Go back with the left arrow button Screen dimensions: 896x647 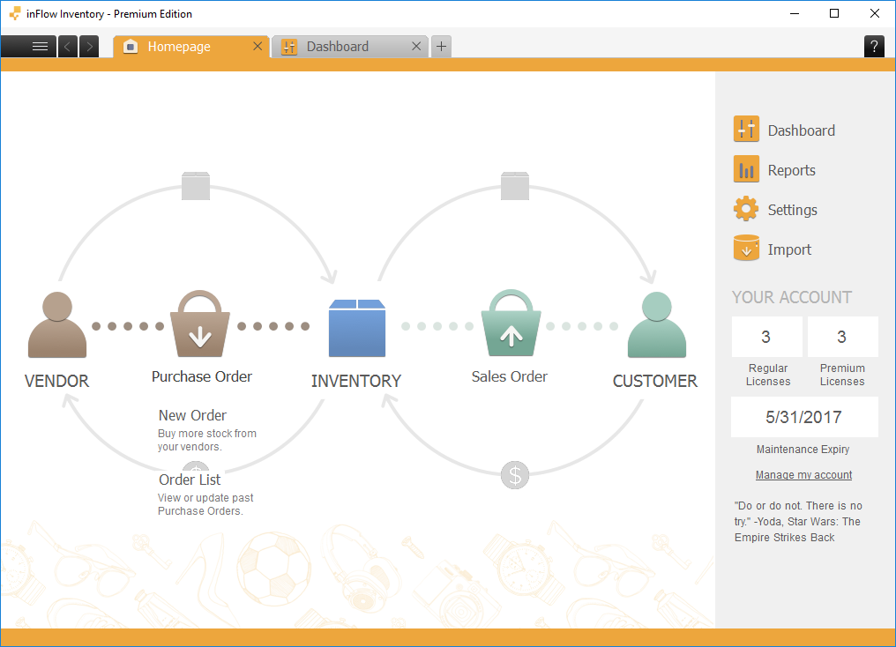[67, 46]
